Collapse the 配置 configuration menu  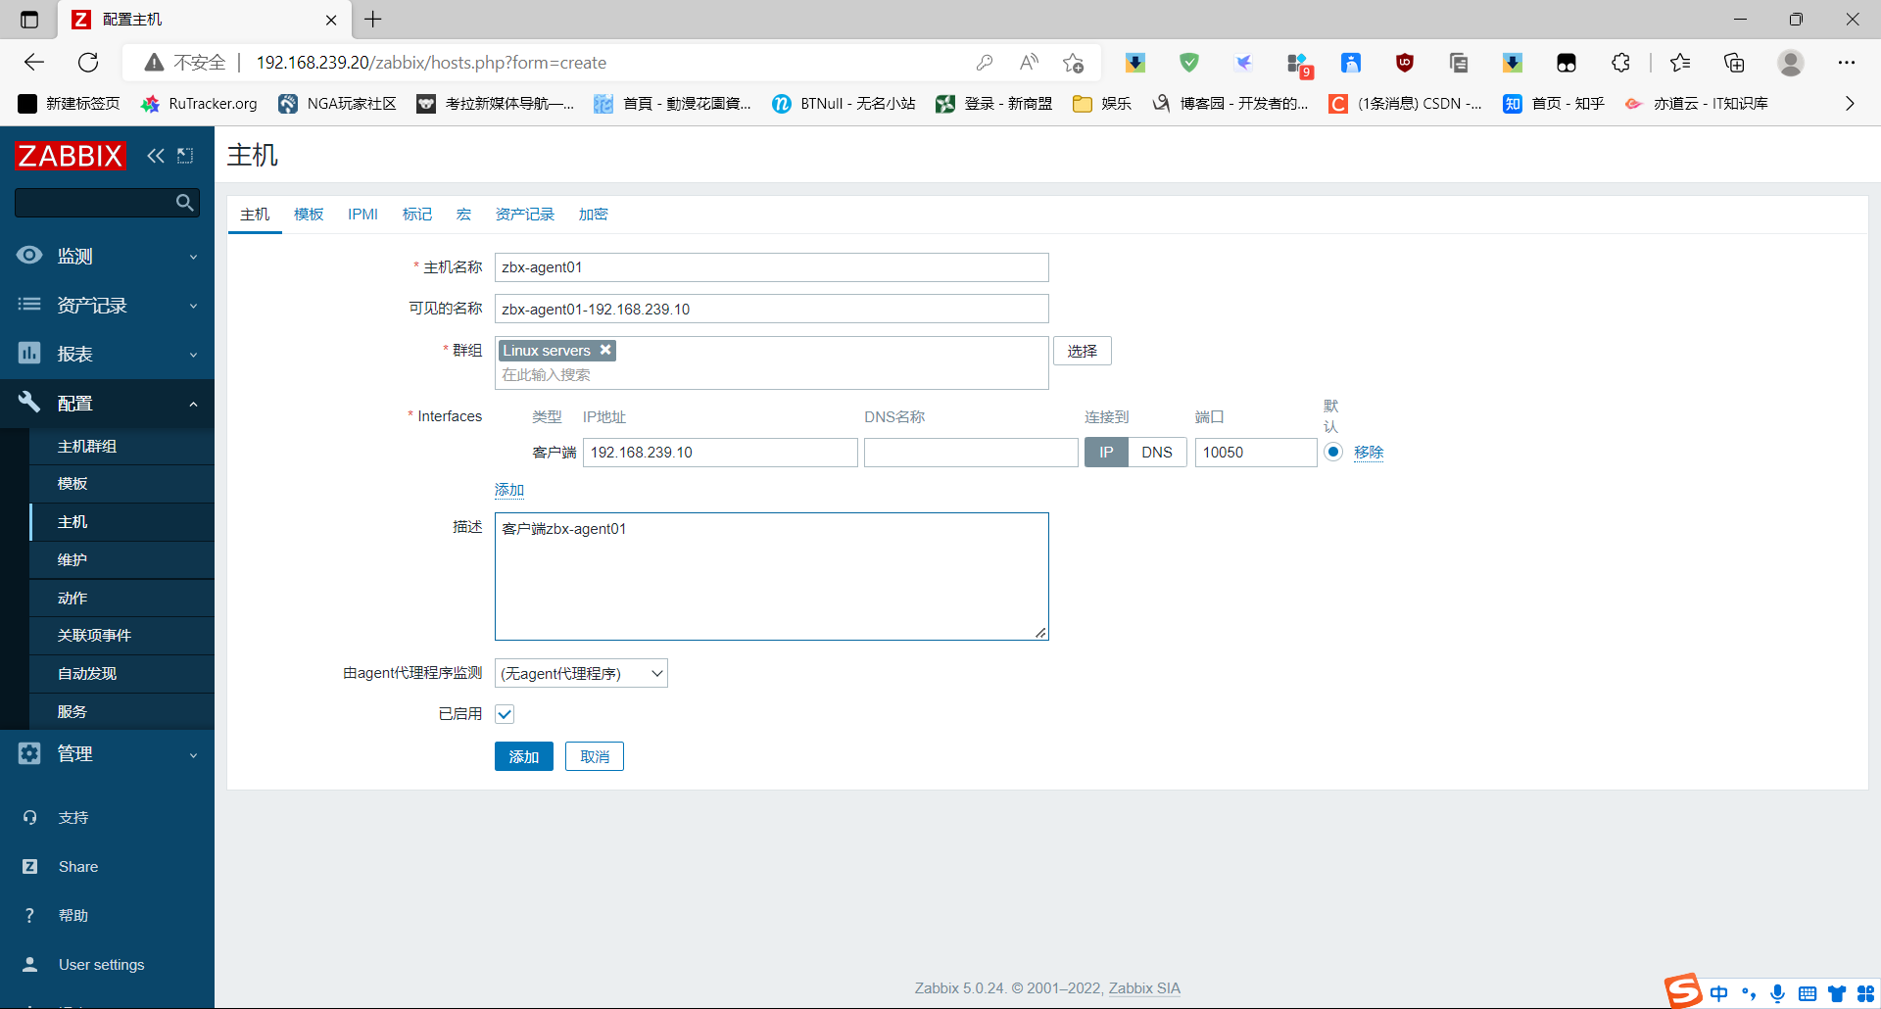click(x=107, y=403)
